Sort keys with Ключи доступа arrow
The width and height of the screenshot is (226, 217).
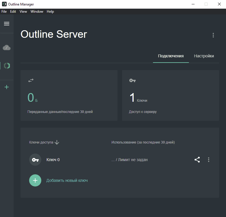click(x=57, y=142)
